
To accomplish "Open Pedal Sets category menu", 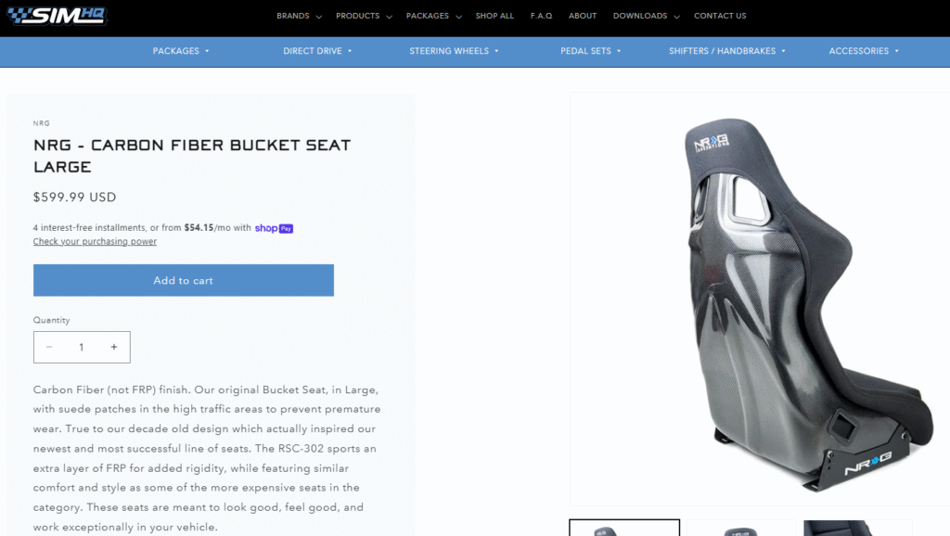I will (x=590, y=51).
